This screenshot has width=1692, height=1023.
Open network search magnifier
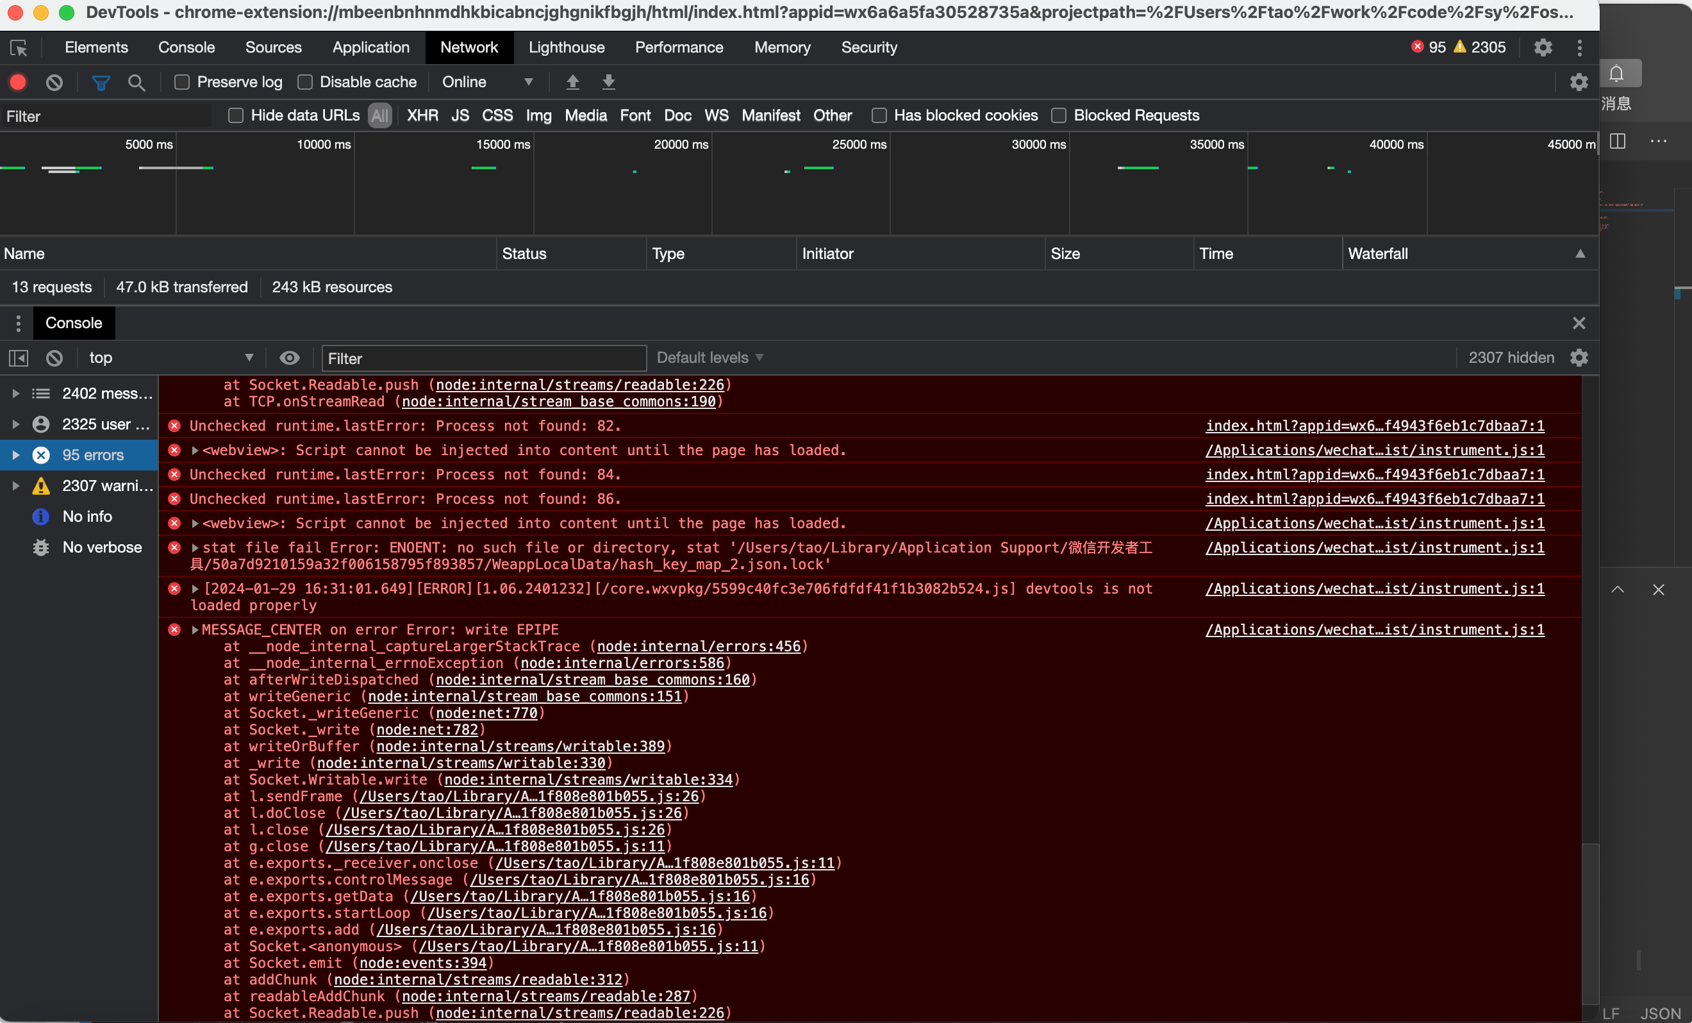coord(137,83)
